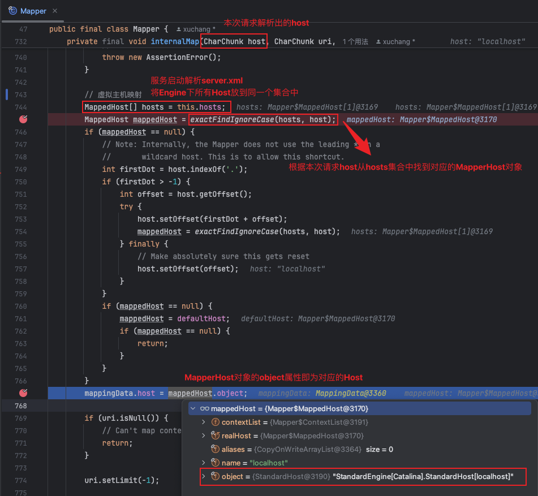Click line number 744 in the gutter
538x496 pixels.
pyautogui.click(x=20, y=107)
